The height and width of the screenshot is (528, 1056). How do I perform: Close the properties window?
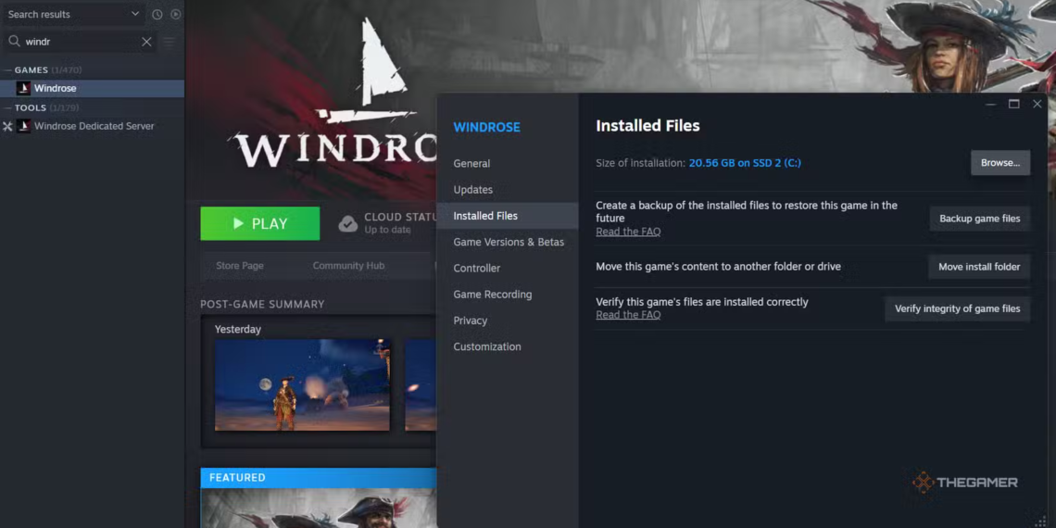(x=1037, y=104)
